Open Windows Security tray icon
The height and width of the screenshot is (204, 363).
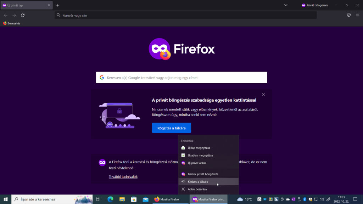311,199
